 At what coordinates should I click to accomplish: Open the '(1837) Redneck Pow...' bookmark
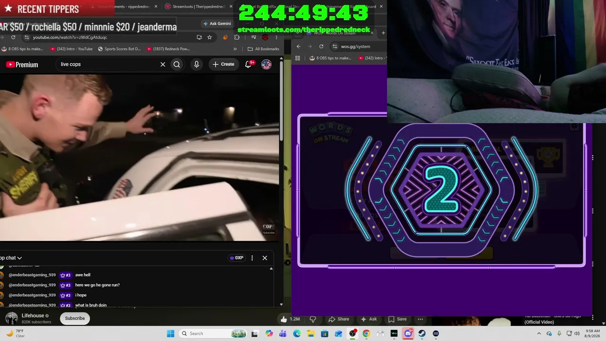tap(168, 49)
